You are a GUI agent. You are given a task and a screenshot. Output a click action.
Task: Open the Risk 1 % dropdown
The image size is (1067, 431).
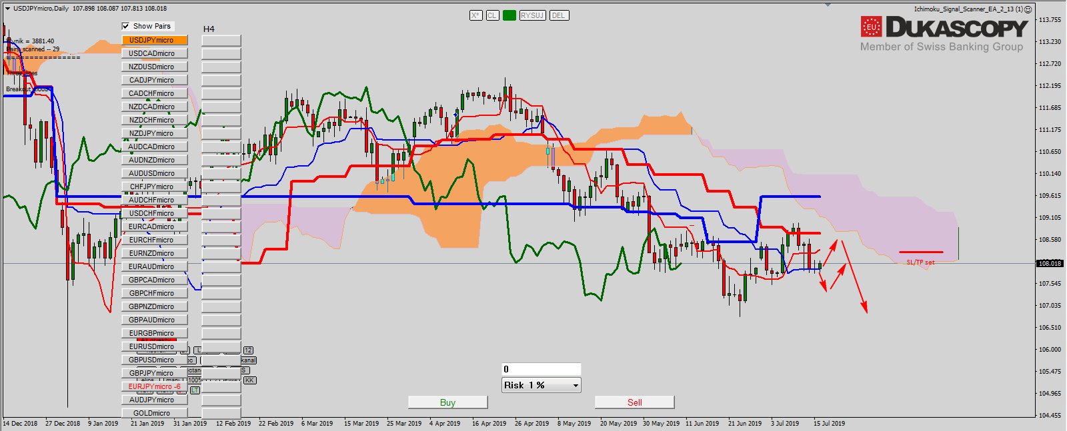point(575,385)
